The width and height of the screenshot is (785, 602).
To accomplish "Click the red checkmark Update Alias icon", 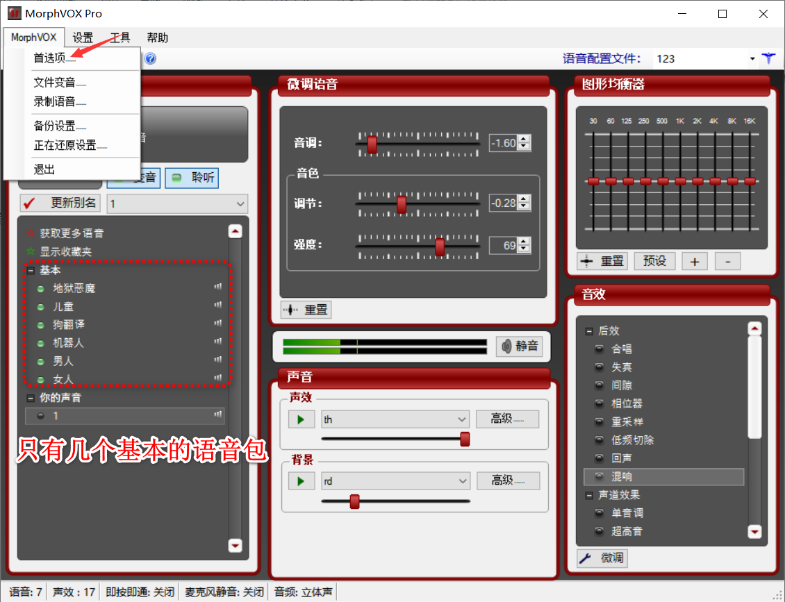I will (x=30, y=203).
